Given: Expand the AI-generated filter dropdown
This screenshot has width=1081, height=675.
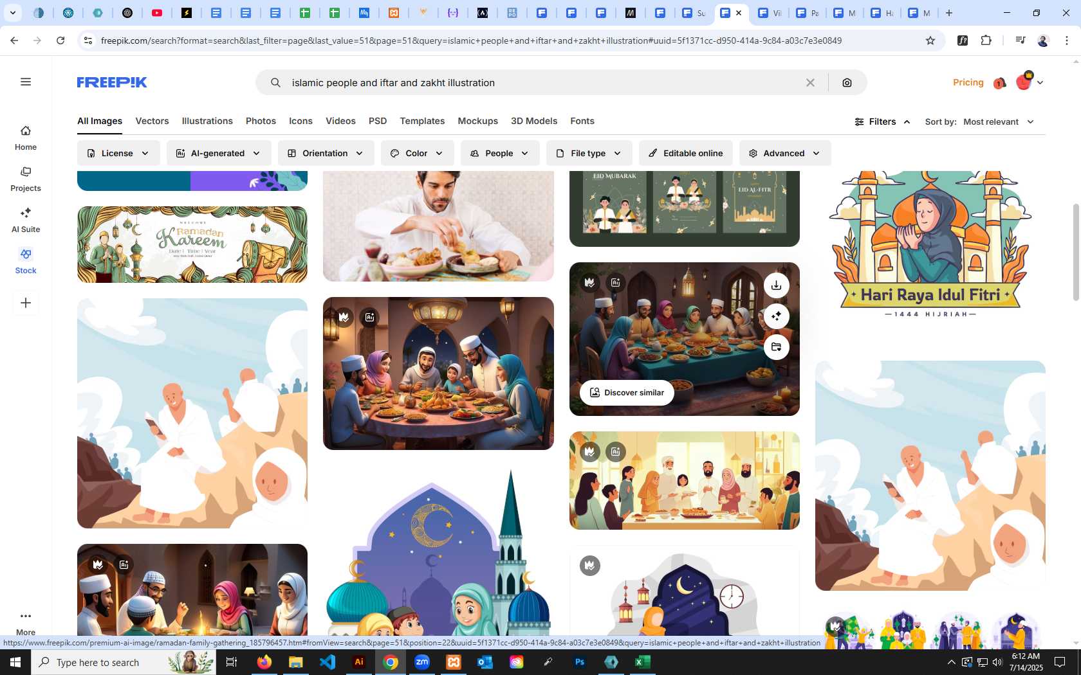Looking at the screenshot, I should pyautogui.click(x=219, y=153).
